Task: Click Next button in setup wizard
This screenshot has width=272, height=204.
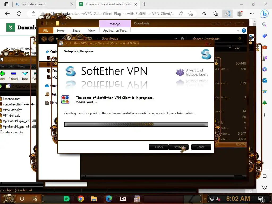Action: [x=178, y=147]
